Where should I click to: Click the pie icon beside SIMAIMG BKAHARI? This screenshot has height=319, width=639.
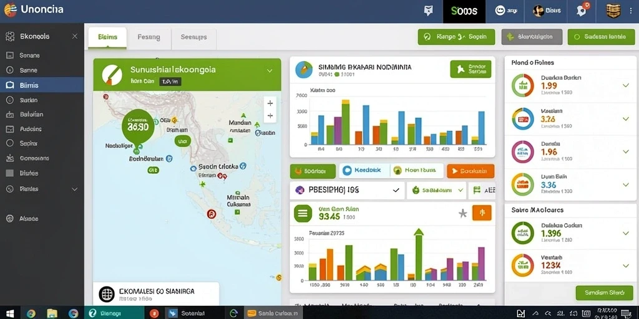point(304,70)
